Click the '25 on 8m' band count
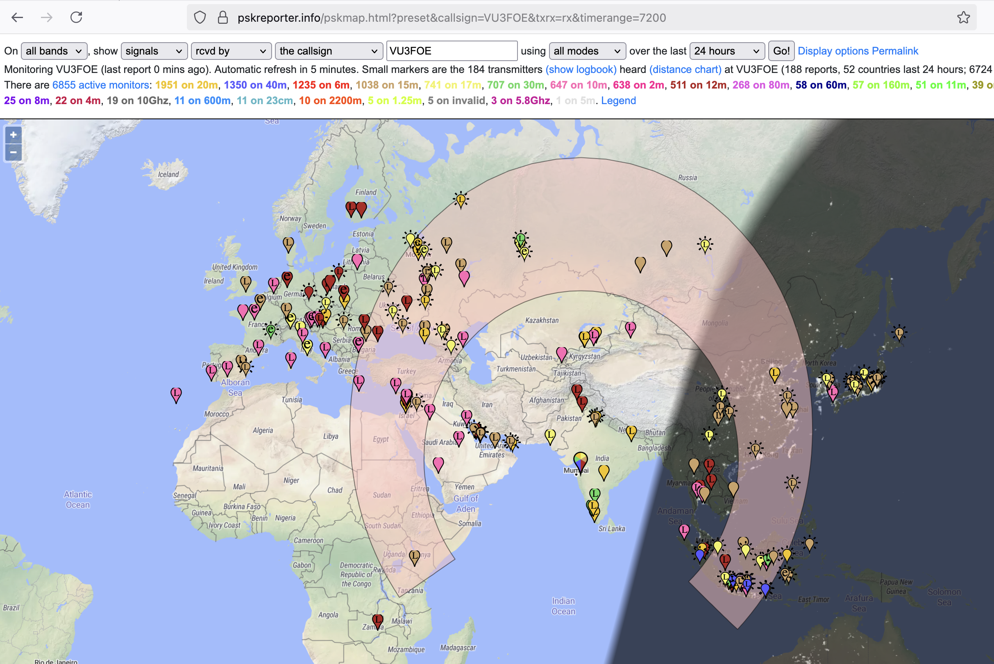 [x=27, y=101]
